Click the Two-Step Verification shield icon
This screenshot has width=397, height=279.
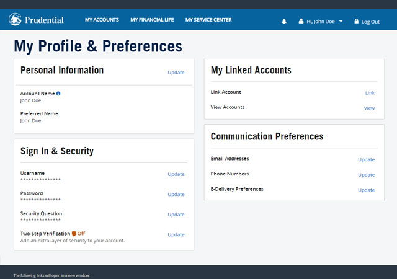click(74, 233)
